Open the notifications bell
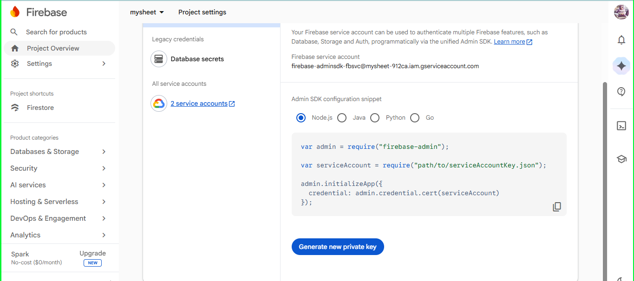This screenshot has width=634, height=281. (621, 40)
